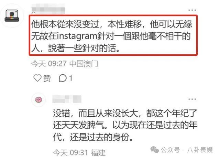Image resolution: width=220 pixels, height=159 pixels.
Task: Click the 八卦表嫂 watermark name
Action: [200, 150]
